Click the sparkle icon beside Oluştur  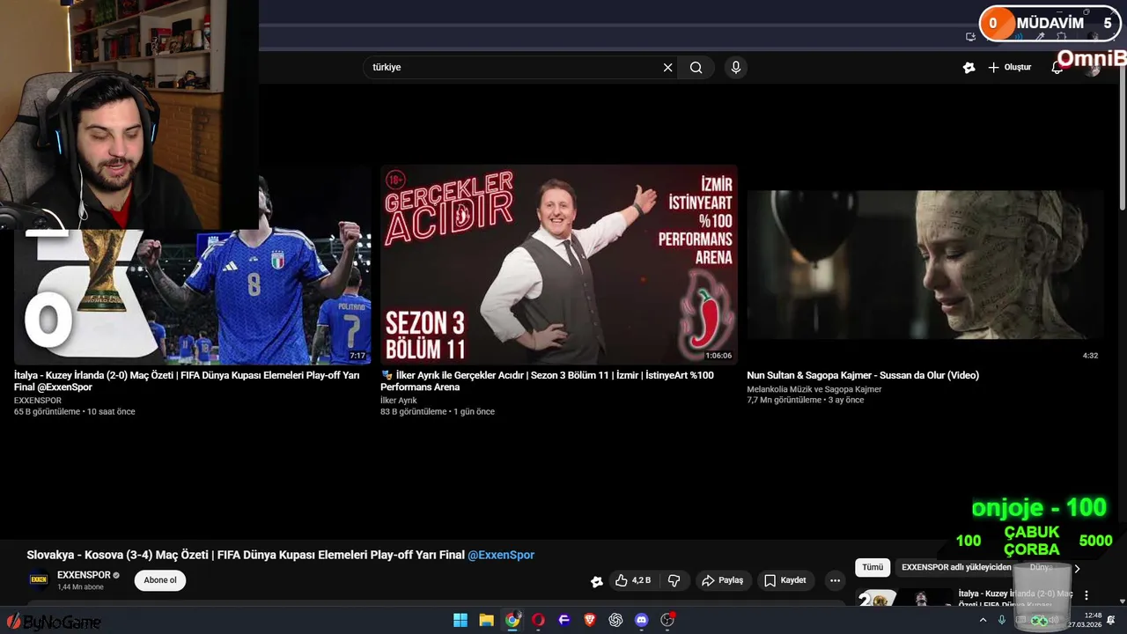click(969, 68)
